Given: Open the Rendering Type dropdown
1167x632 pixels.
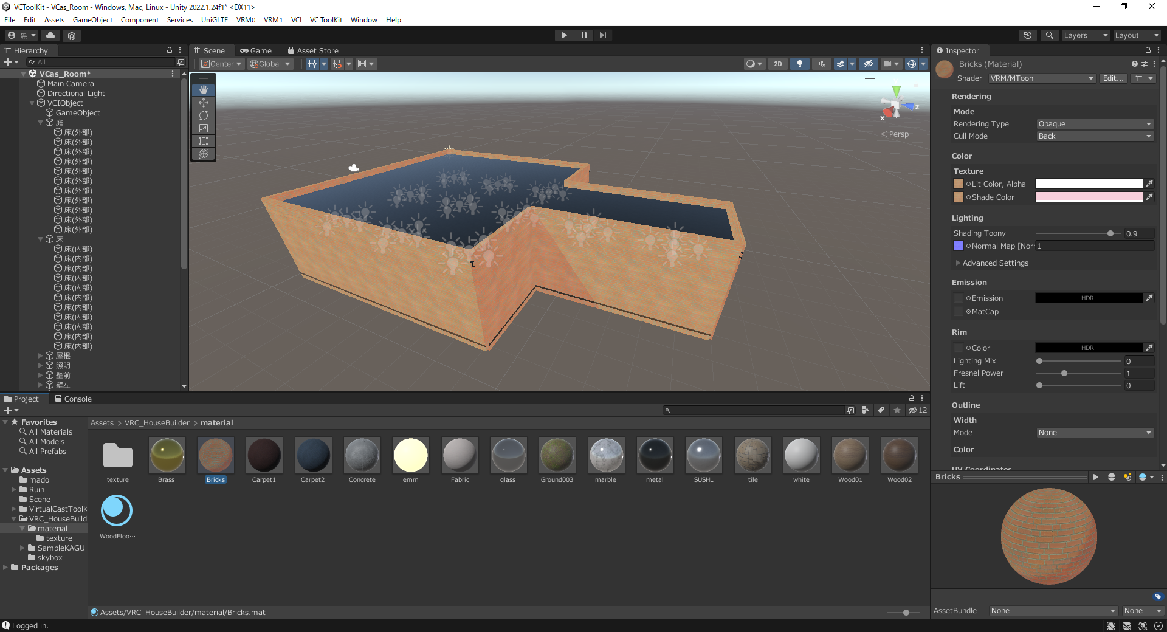Looking at the screenshot, I should [x=1095, y=124].
